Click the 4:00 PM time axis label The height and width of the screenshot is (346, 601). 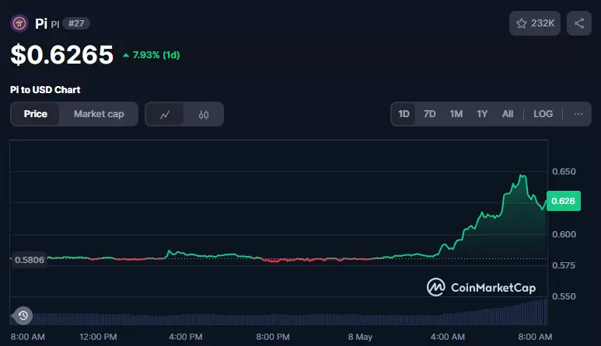point(186,337)
